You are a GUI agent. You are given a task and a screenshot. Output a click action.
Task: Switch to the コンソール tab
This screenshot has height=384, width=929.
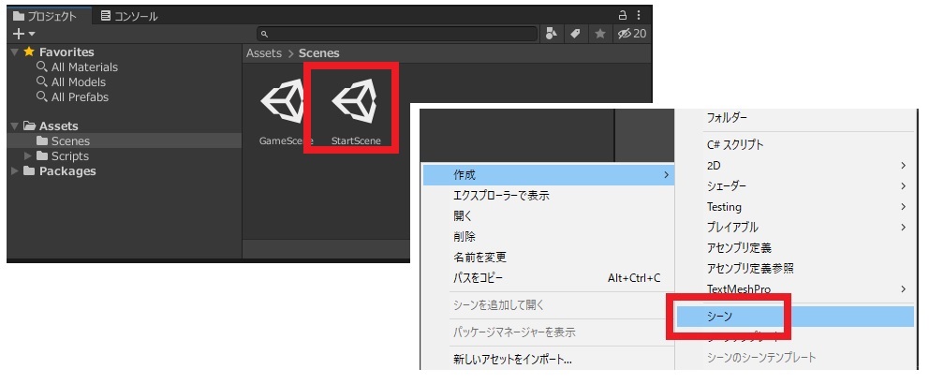click(129, 16)
